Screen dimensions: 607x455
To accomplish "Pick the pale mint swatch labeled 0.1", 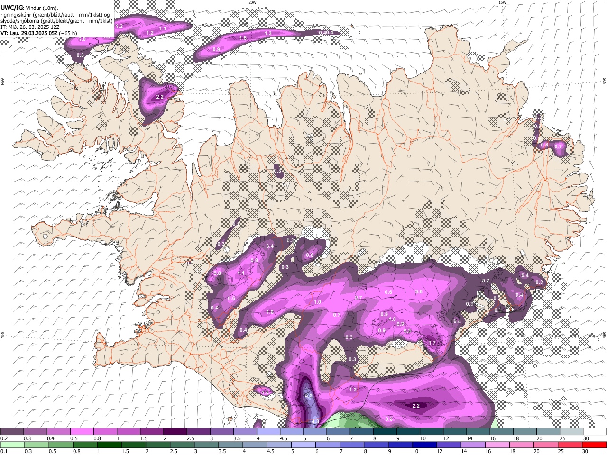I will (13, 445).
